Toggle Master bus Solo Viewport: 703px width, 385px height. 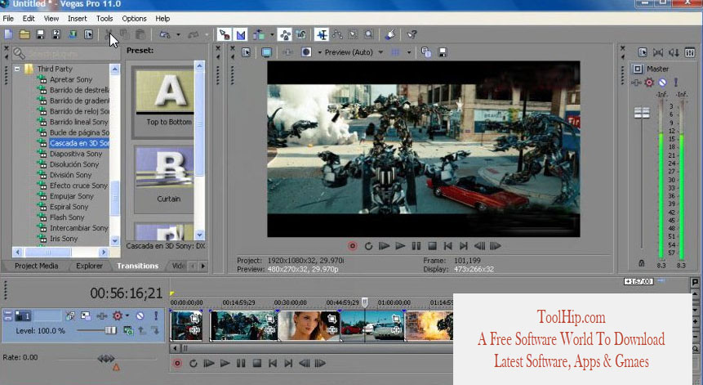point(676,83)
